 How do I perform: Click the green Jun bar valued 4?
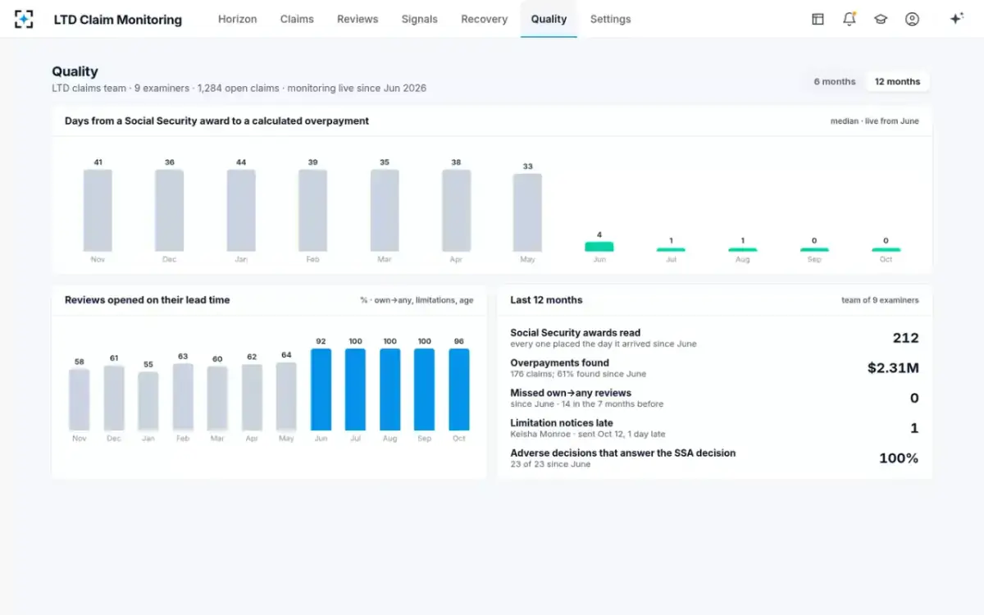599,246
